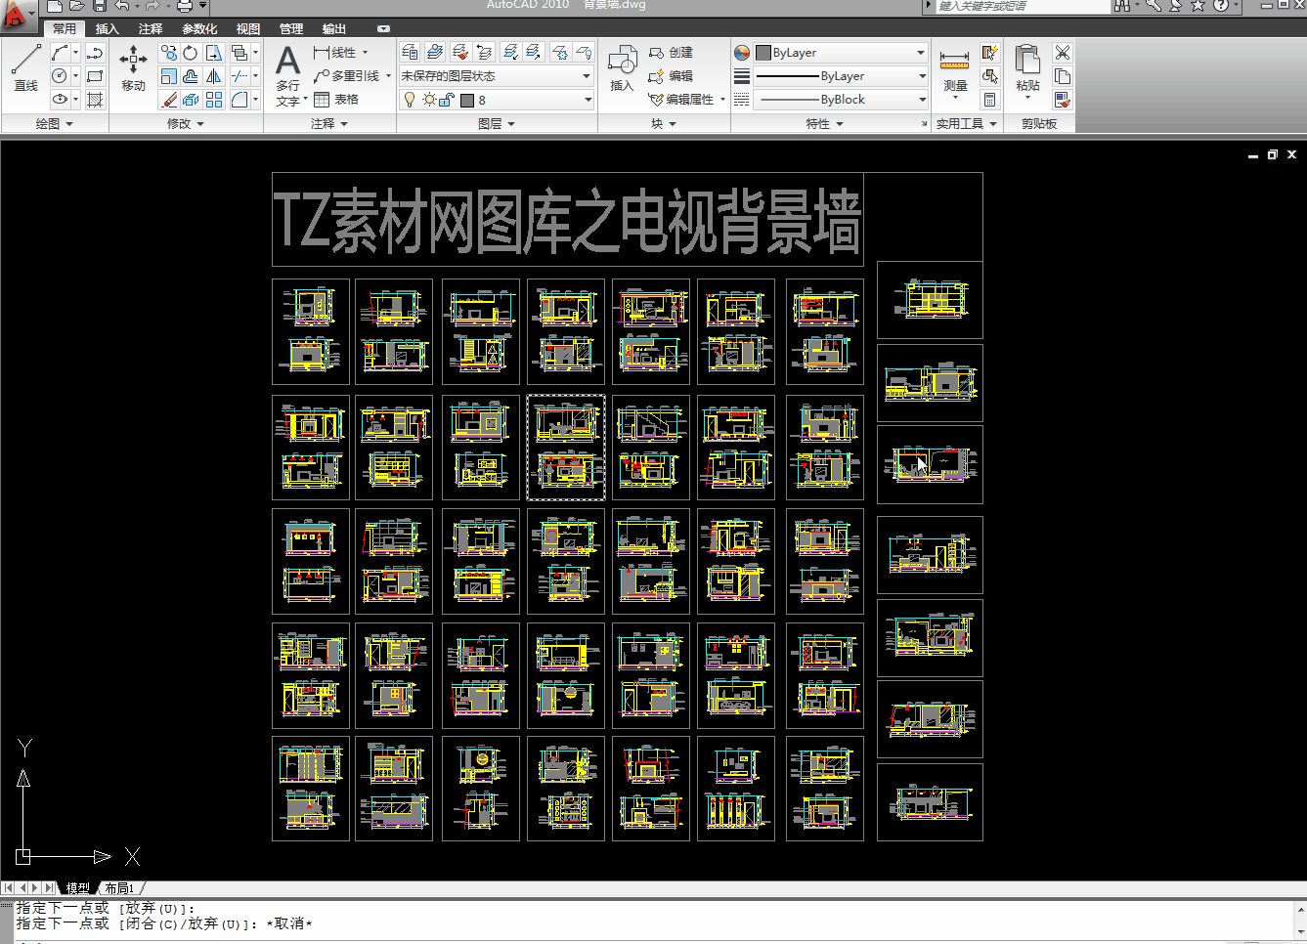1307x944 pixels.
Task: Switch to the 常用 (Home) ribbon tab
Action: click(x=65, y=29)
